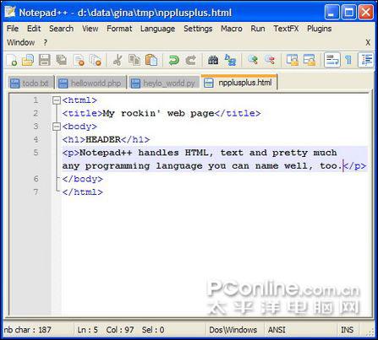Open the Macro menu
Viewport: 378px width, 340px height.
232,29
